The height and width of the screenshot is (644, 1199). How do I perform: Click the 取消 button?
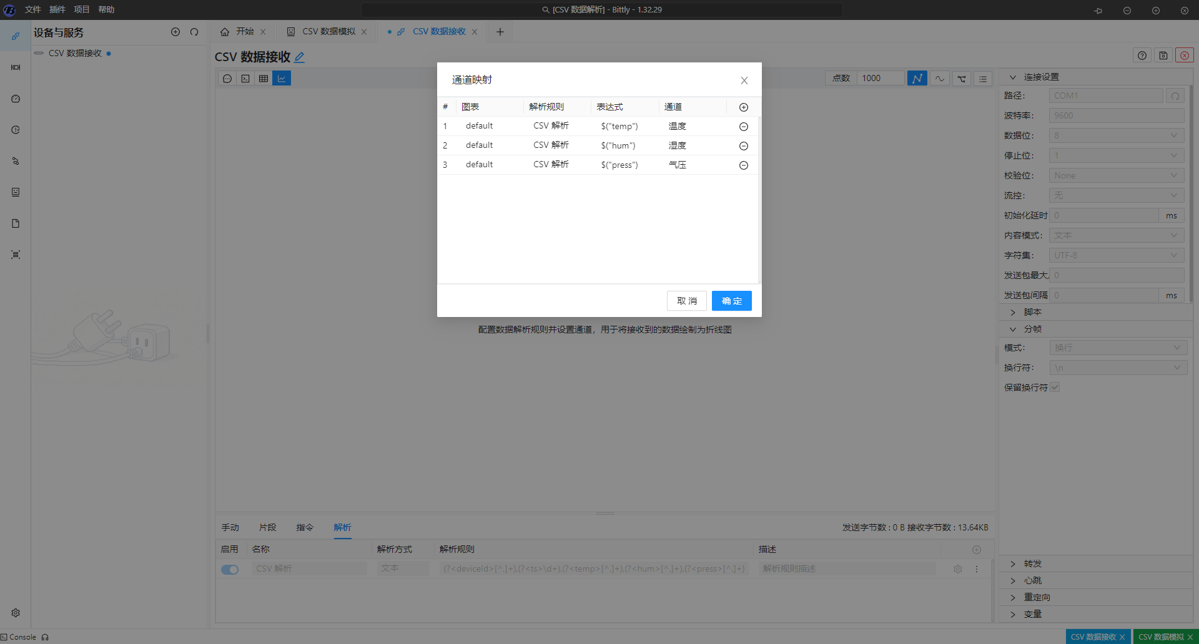click(686, 301)
